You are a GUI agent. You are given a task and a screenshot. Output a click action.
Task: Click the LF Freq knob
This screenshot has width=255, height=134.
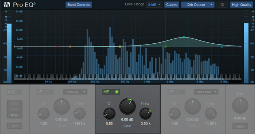point(80,114)
